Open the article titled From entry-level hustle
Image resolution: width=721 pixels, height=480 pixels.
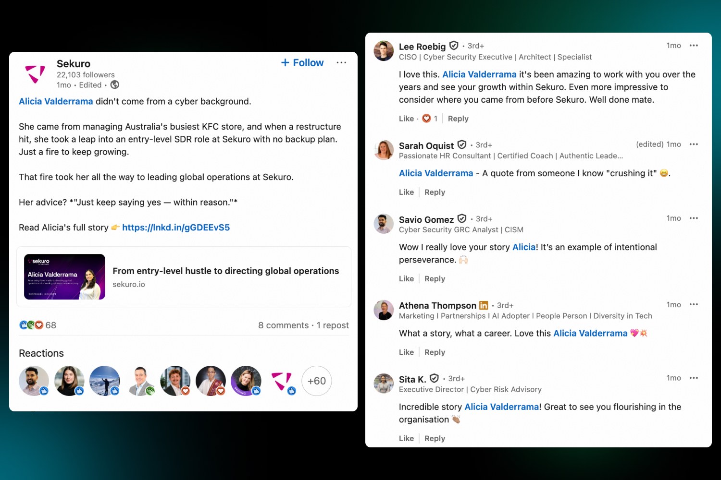click(226, 271)
